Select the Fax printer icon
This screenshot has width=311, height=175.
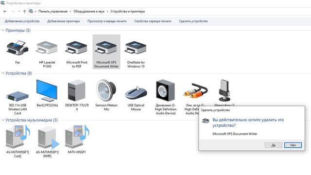[17, 48]
